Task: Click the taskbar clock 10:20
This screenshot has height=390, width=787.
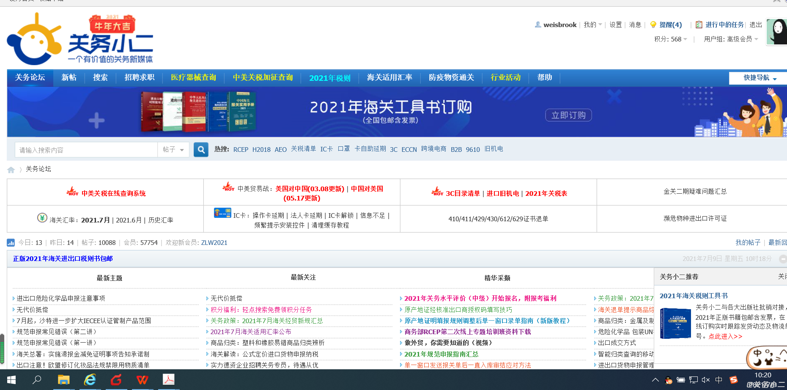Action: click(x=762, y=375)
